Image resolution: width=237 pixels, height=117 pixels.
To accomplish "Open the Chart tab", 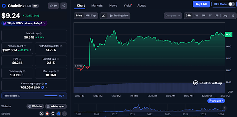I will point(81,6).
